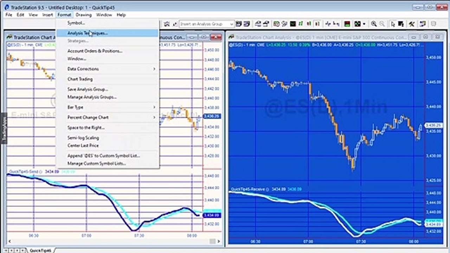The image size is (450, 253).
Task: Select the pointer arrow tool in toolbar
Action: click(x=393, y=24)
